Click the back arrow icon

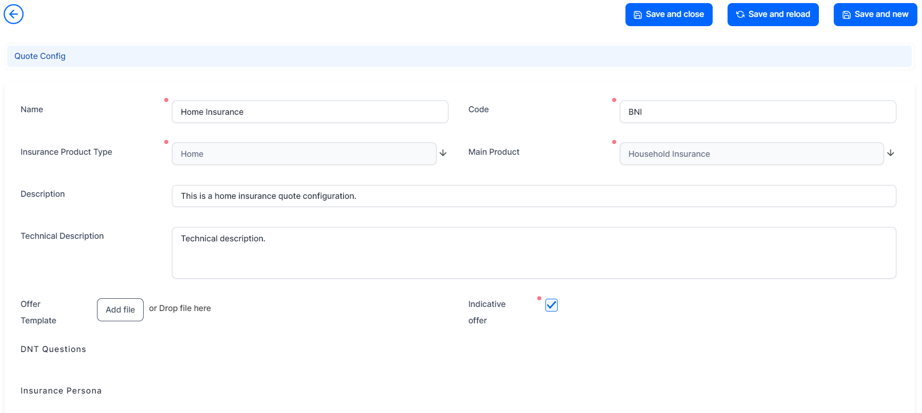(x=13, y=14)
